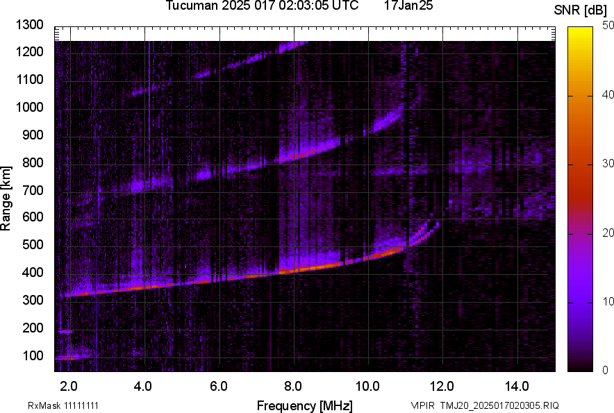Click the 8.0 frequency tick label
This screenshot has height=413, width=614.
[293, 386]
